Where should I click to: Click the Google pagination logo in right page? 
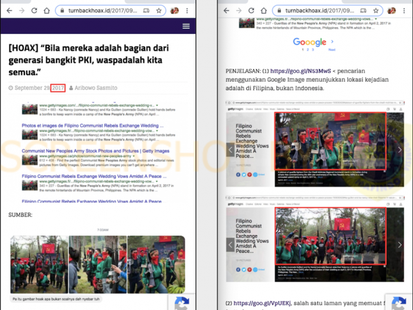pyautogui.click(x=309, y=42)
